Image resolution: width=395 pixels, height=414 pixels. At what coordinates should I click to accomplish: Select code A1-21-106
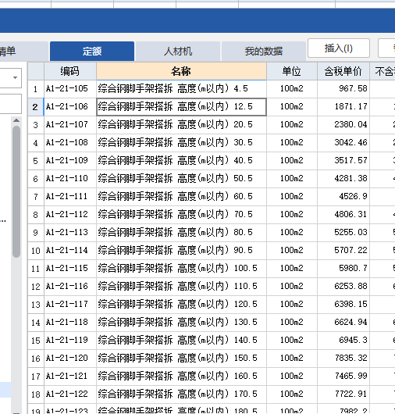[67, 106]
